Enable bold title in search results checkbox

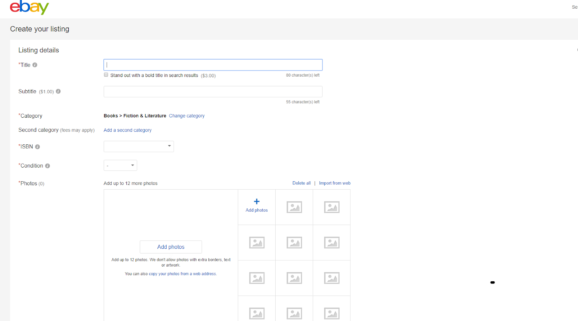(106, 75)
